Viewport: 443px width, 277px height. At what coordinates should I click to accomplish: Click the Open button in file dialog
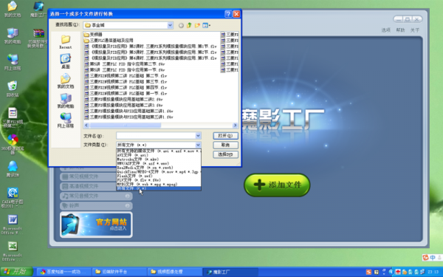225,136
